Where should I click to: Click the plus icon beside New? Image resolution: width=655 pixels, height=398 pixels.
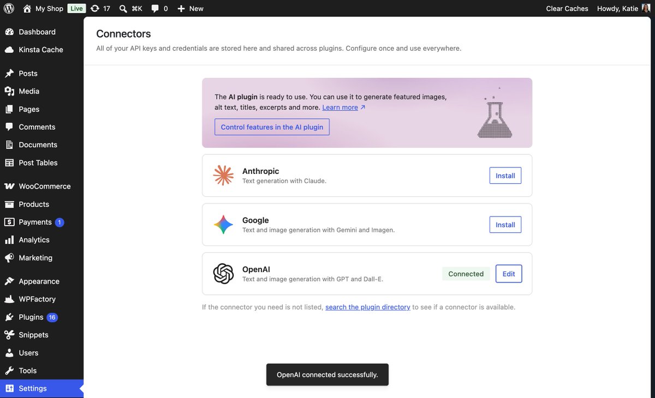[x=182, y=8]
